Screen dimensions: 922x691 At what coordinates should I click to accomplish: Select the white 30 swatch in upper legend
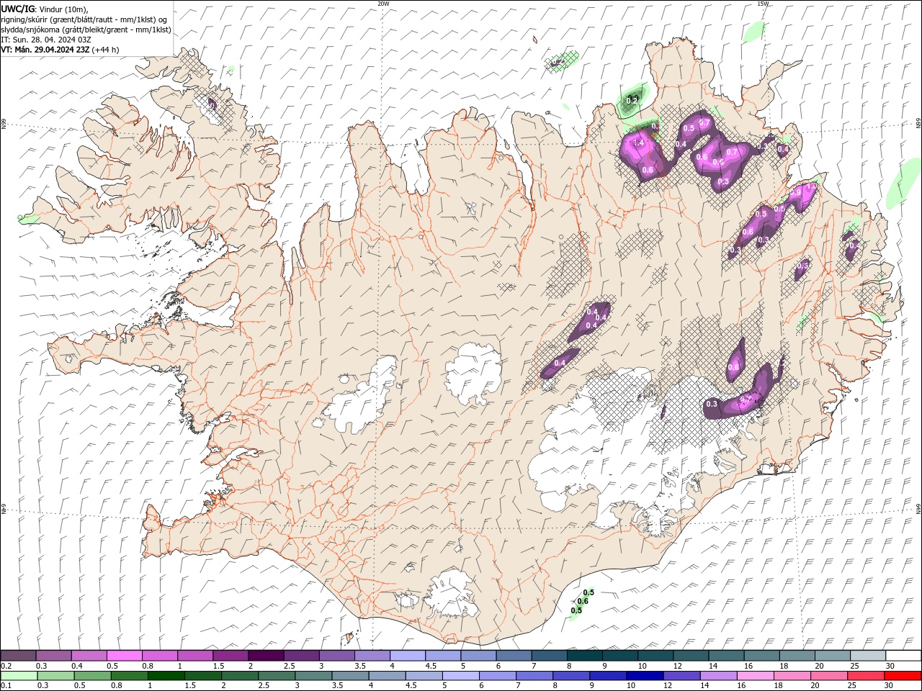click(x=903, y=656)
